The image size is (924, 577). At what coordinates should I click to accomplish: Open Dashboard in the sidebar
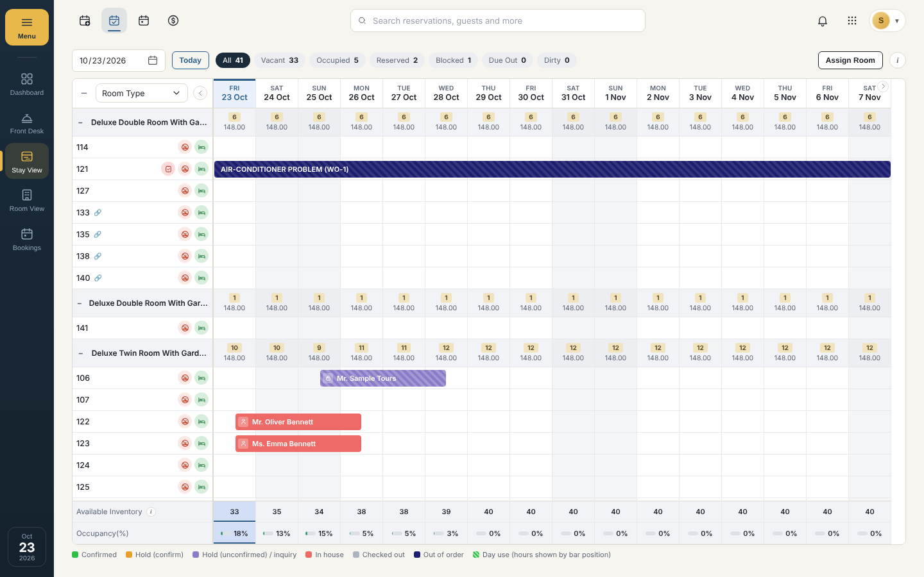coord(27,84)
